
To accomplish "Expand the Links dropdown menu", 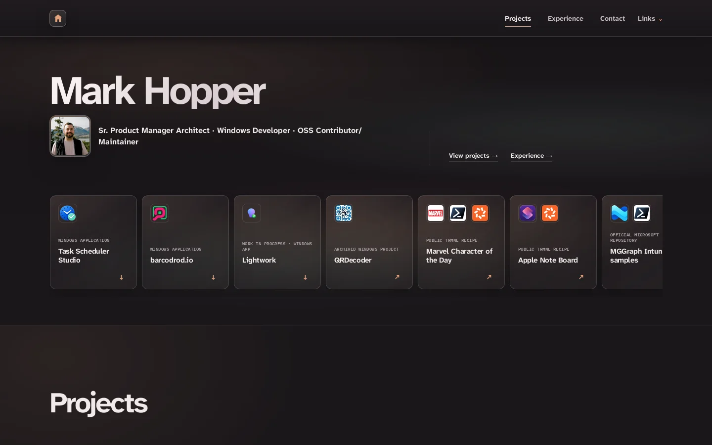I will [x=650, y=19].
